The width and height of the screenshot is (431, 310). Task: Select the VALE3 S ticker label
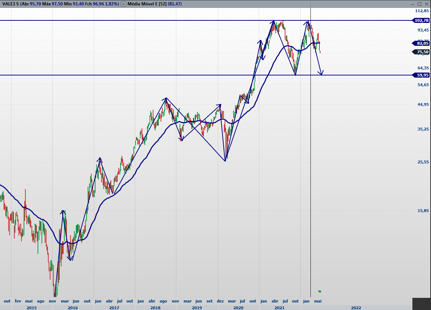coord(10,4)
